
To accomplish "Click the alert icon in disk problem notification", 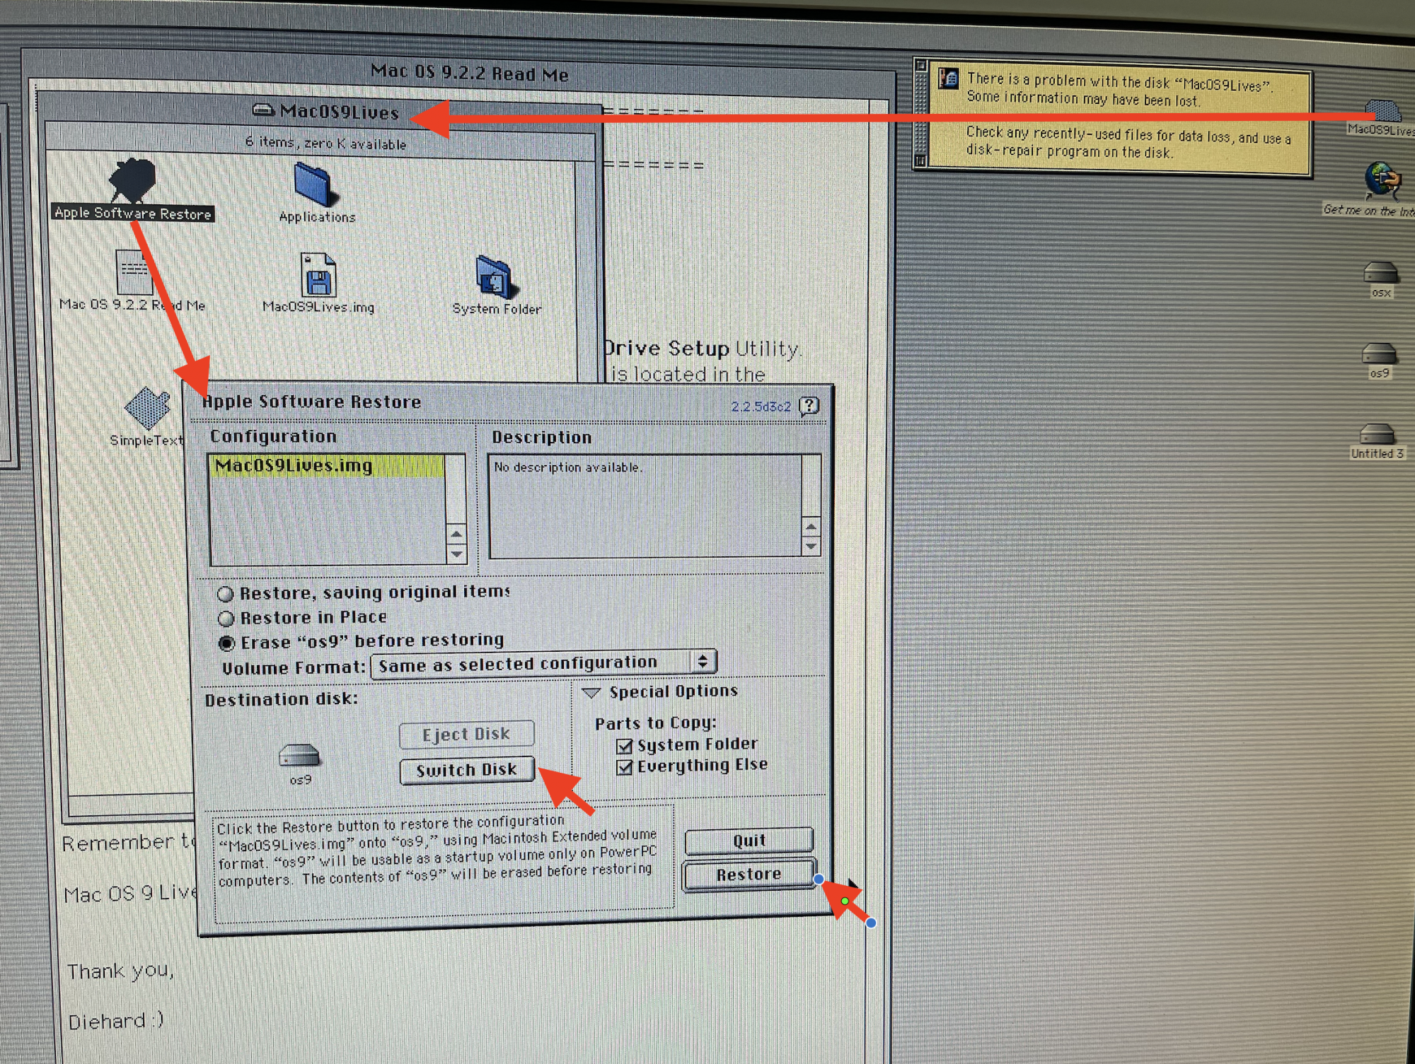I will pos(948,78).
